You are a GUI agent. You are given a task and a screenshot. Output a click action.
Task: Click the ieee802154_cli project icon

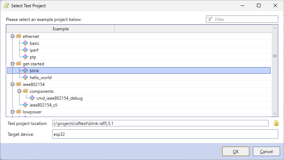(x=25, y=105)
